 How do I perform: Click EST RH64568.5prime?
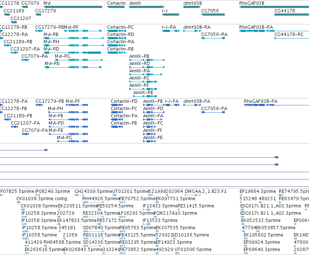coord(62,242)
